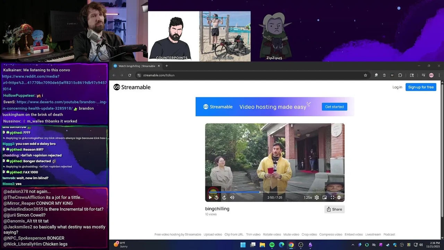Go back in browser history
This screenshot has width=444, height=250.
coord(114,75)
